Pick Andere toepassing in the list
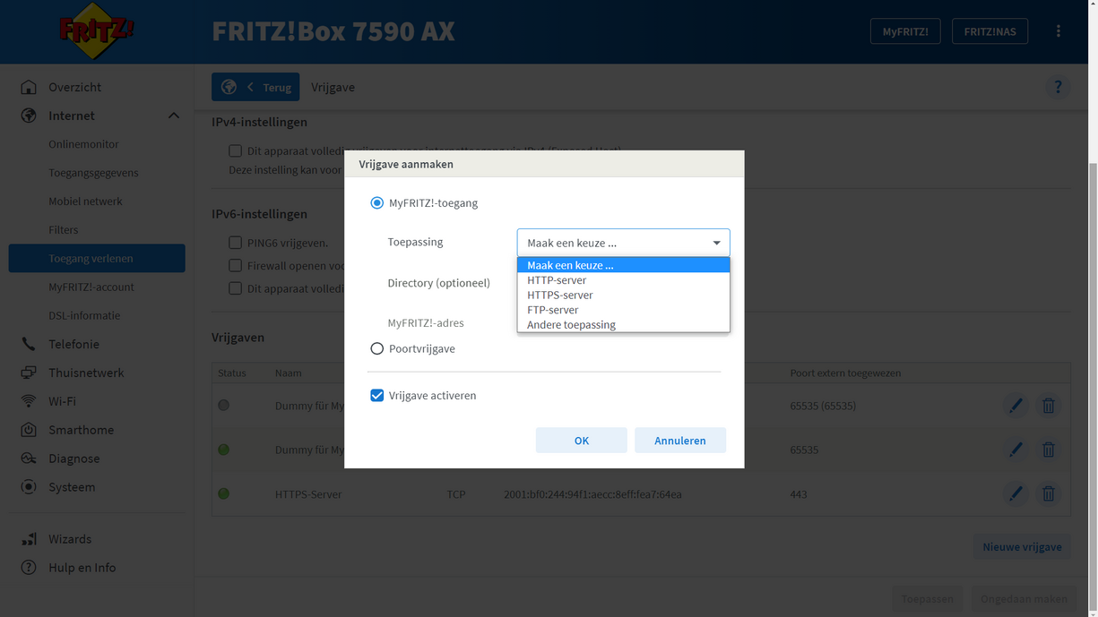The image size is (1098, 617). [571, 325]
